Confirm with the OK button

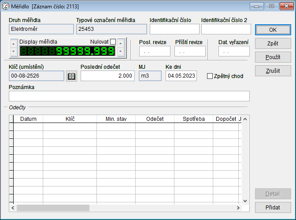tap(273, 30)
